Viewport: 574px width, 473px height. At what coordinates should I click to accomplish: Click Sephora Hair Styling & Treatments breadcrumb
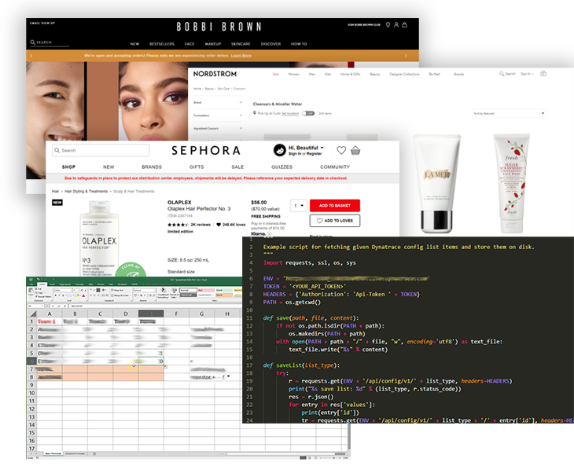click(x=86, y=192)
